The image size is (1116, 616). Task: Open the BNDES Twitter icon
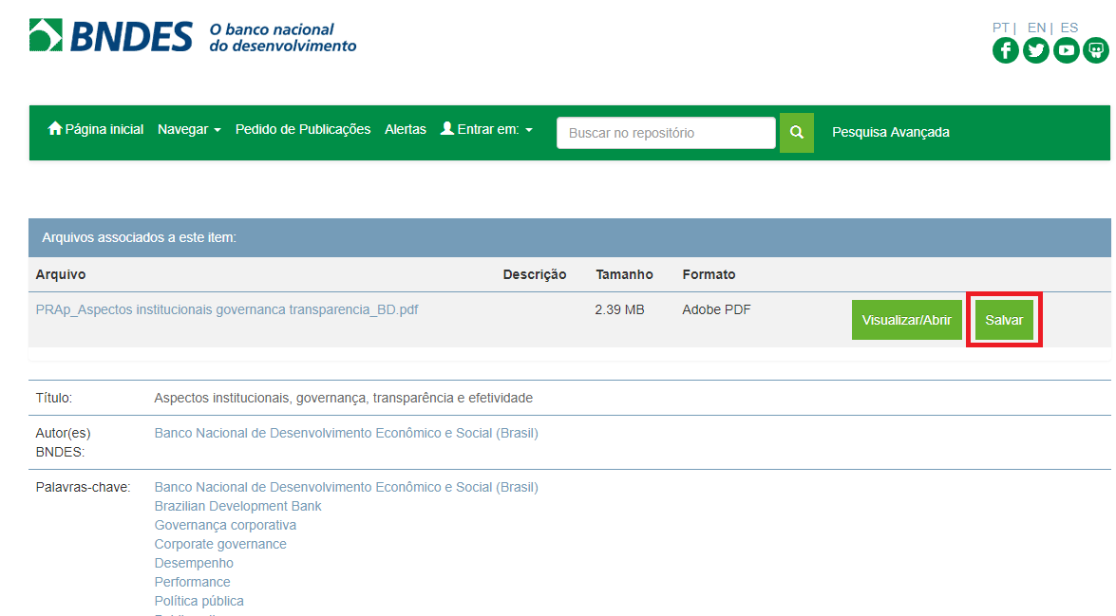coord(1035,50)
